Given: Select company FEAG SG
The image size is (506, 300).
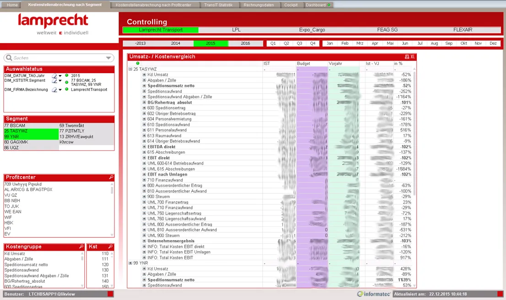Looking at the screenshot, I should 387,30.
